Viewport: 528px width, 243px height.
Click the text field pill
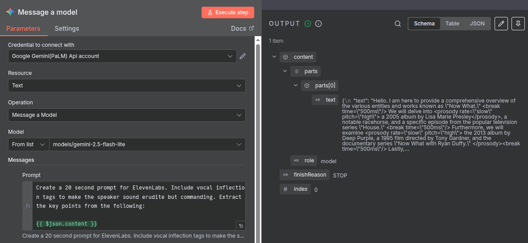325,99
